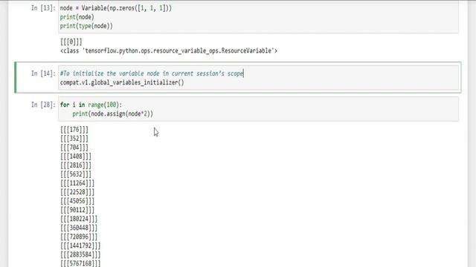Image resolution: width=476 pixels, height=267 pixels.
Task: Click output value [[[180224]]]
Action: coord(79,219)
